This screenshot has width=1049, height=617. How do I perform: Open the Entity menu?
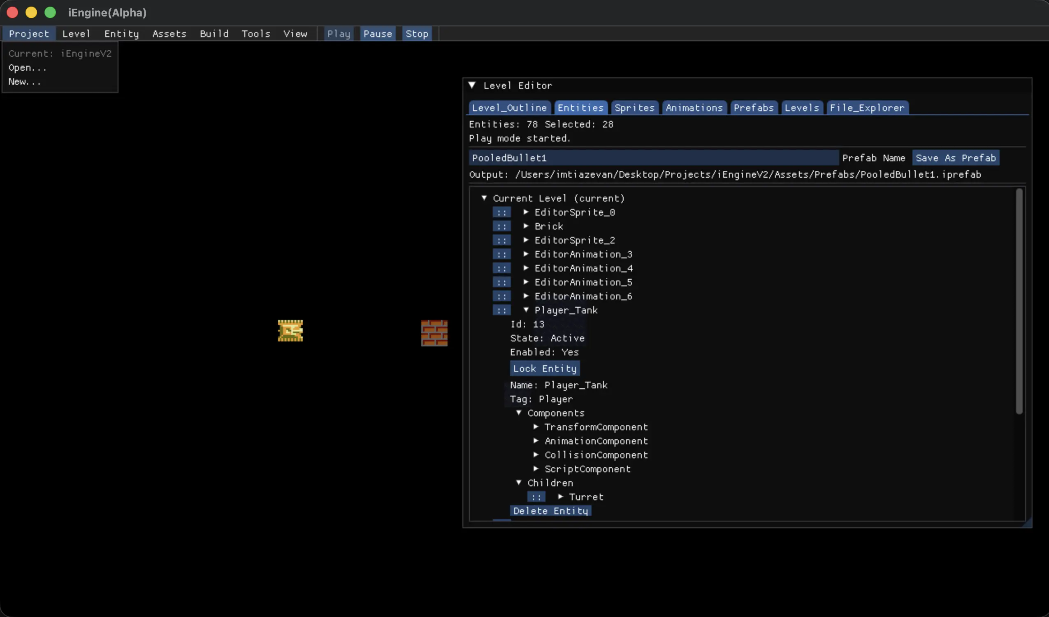coord(121,34)
